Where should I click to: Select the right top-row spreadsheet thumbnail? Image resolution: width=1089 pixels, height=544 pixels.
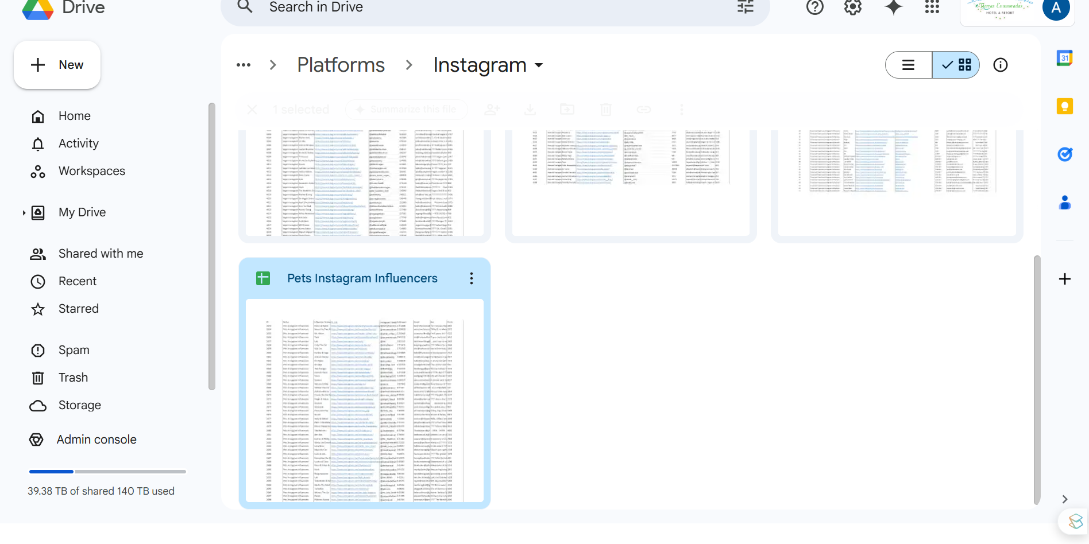coord(897,182)
